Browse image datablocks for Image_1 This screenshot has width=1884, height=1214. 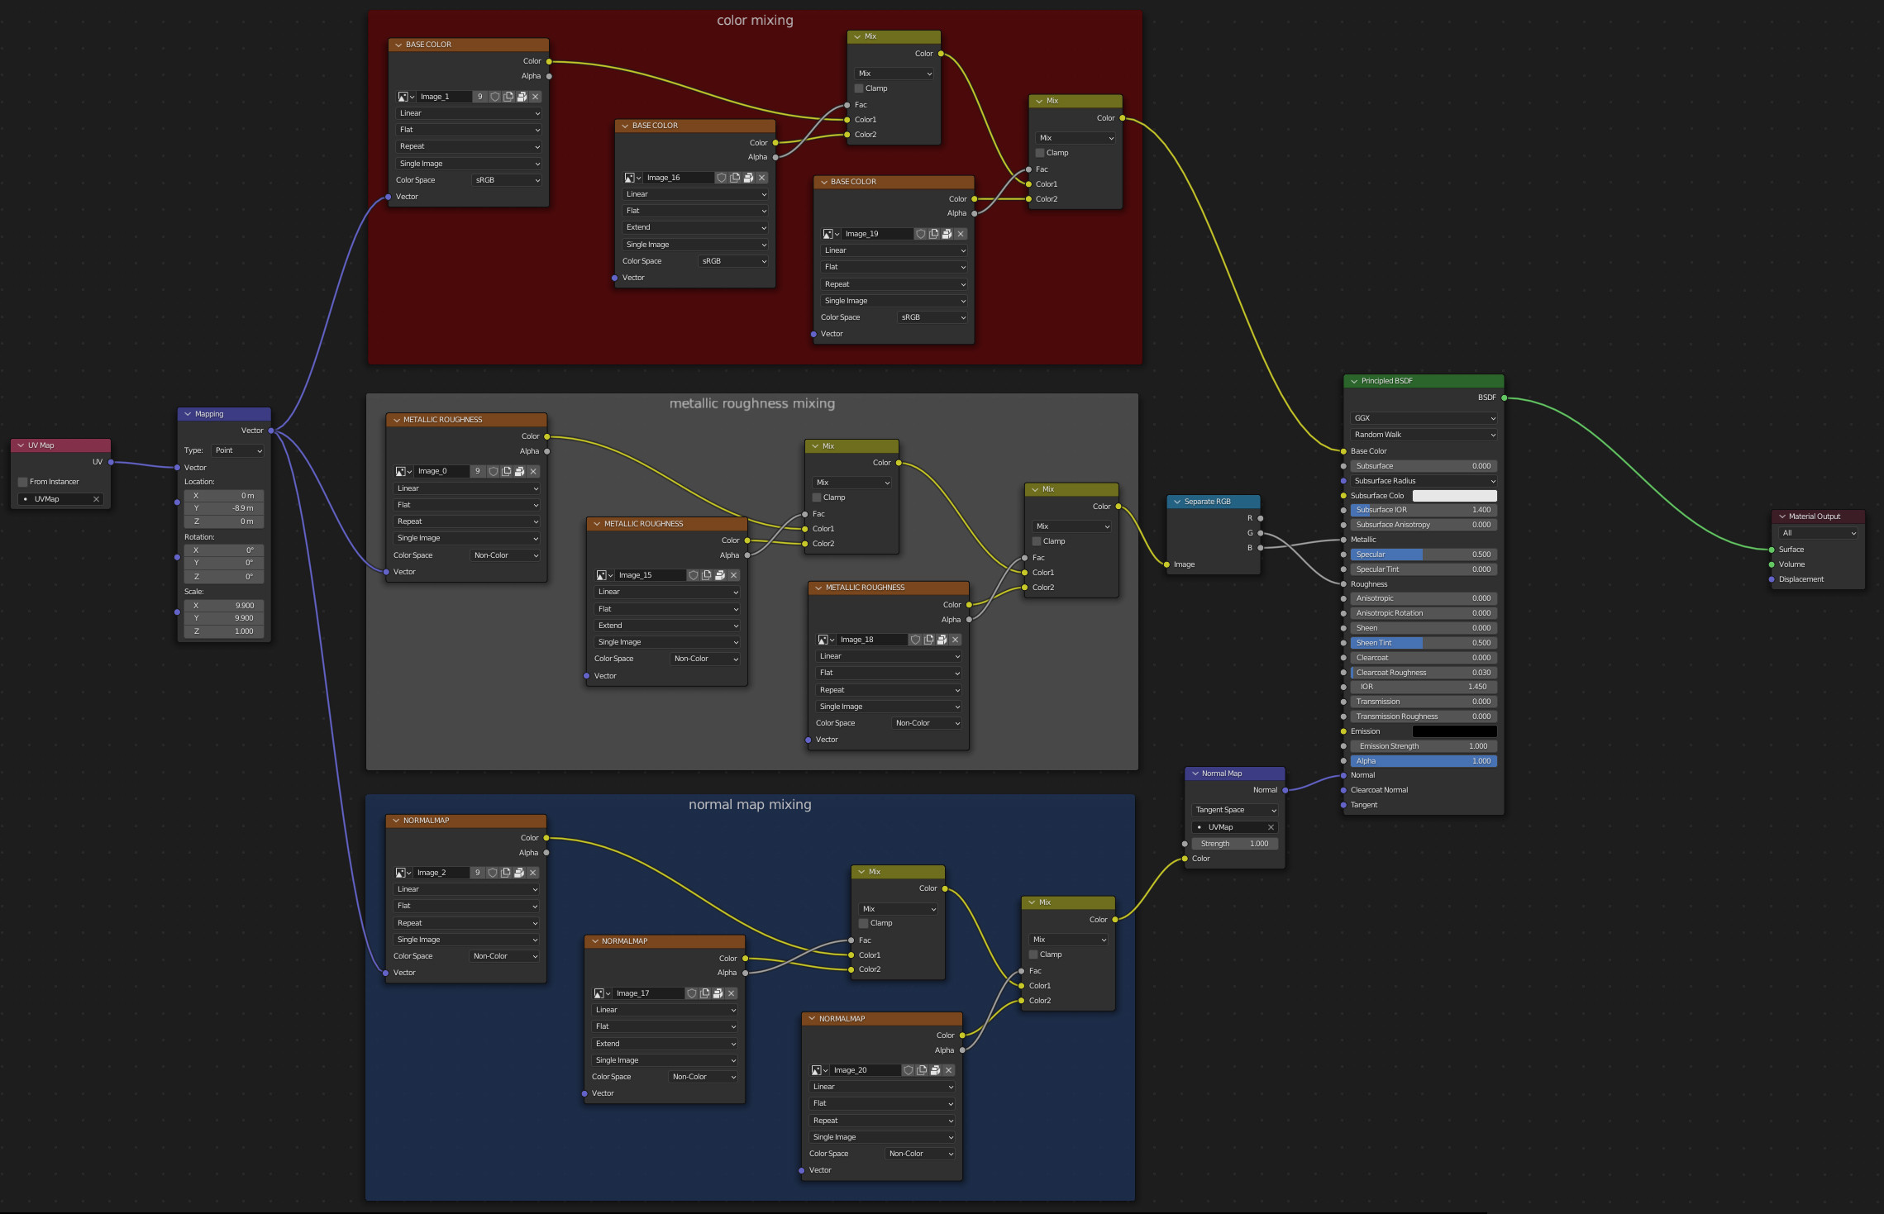pos(406,97)
